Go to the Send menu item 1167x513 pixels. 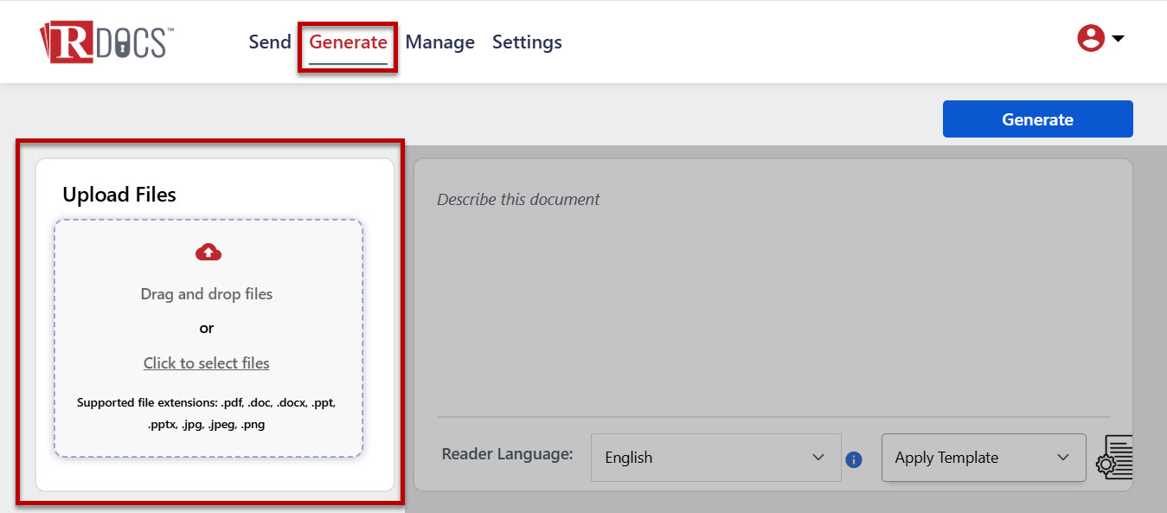(270, 42)
